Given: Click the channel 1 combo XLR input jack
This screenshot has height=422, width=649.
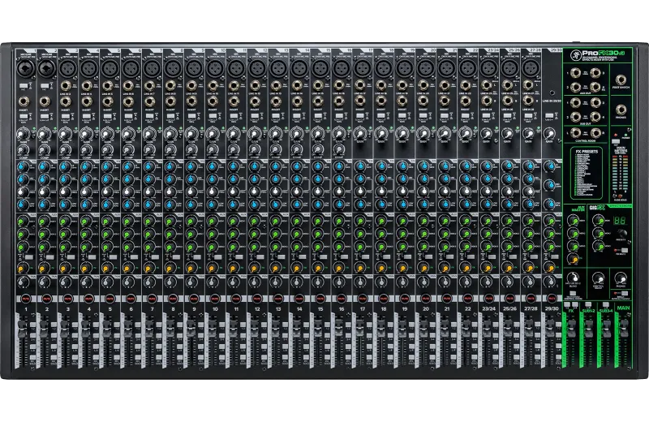Looking at the screenshot, I should coord(25,68).
